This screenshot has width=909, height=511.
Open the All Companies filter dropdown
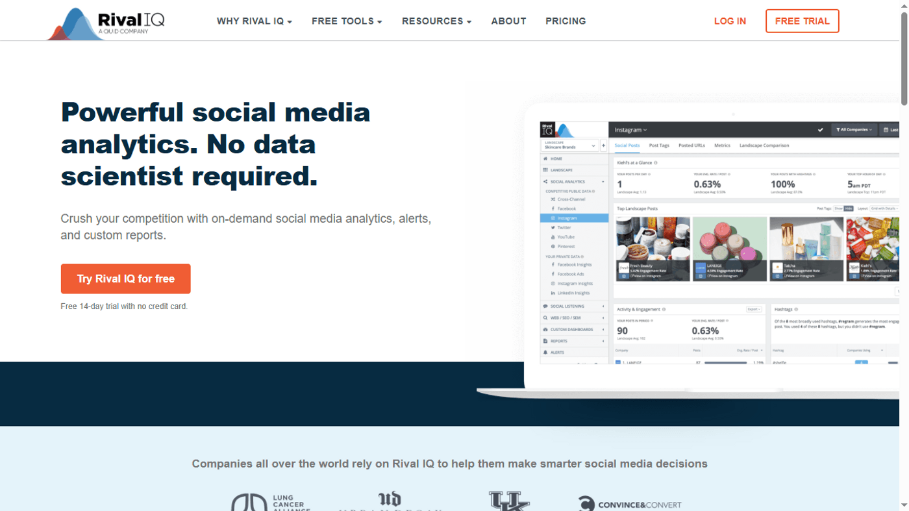click(854, 129)
